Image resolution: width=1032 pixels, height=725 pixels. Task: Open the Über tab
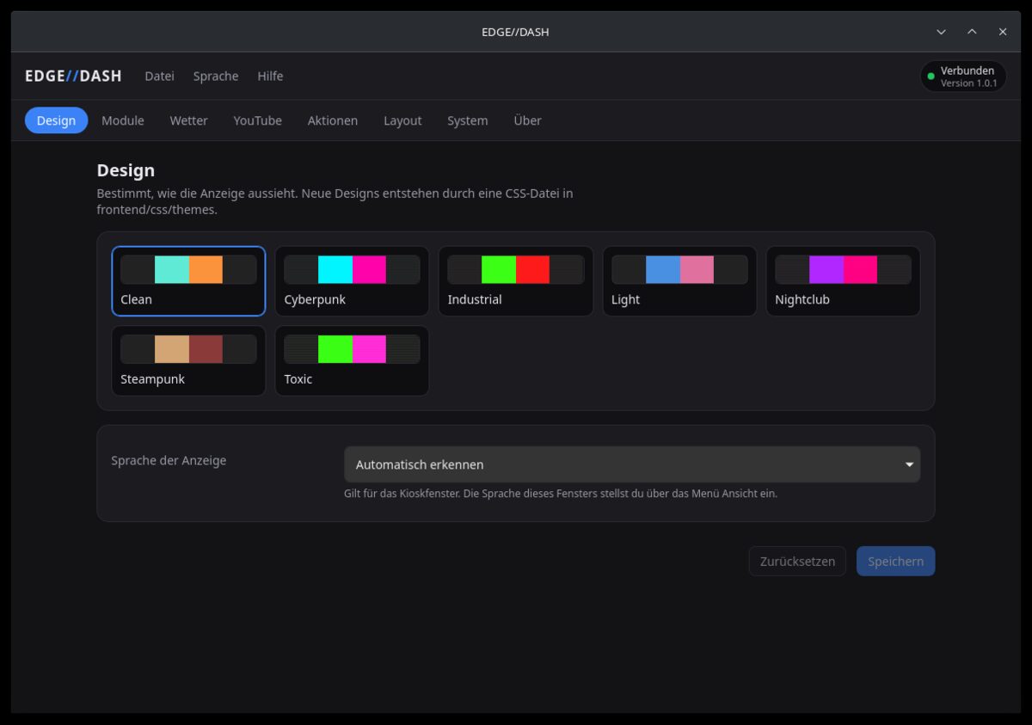pos(527,120)
